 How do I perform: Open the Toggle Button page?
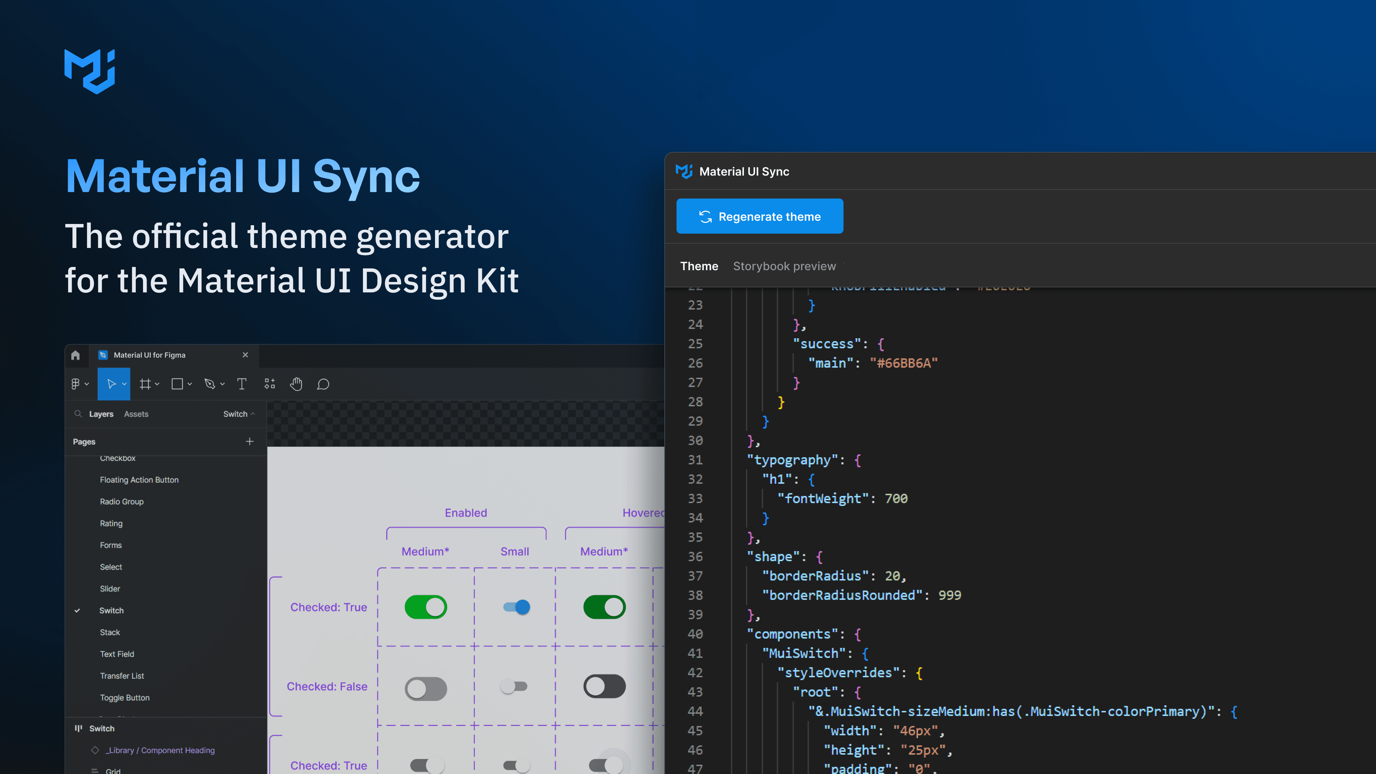124,698
